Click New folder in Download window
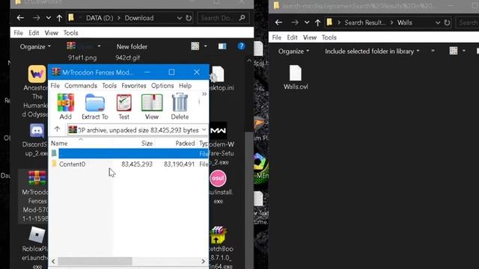The width and height of the screenshot is (479, 269). tap(132, 46)
